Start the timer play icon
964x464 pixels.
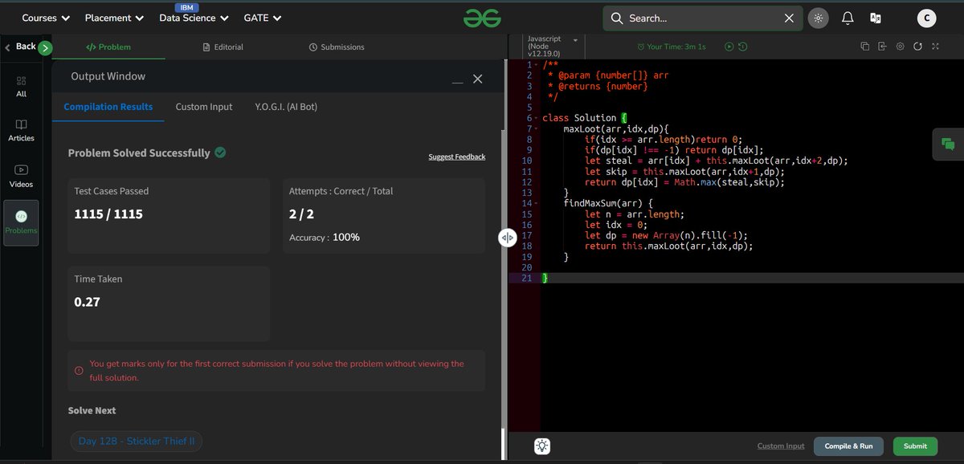[x=729, y=47]
